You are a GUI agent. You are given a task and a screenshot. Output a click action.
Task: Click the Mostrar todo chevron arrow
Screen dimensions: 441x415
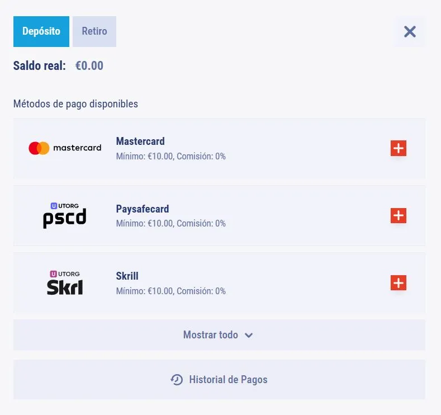pos(249,336)
